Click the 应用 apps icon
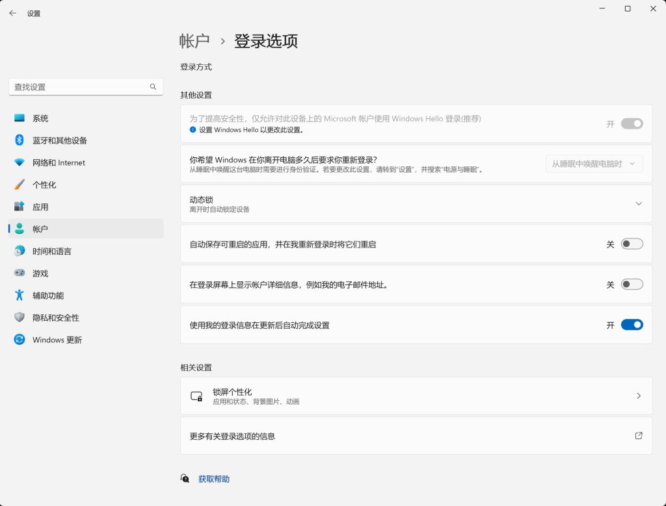Image resolution: width=666 pixels, height=506 pixels. point(19,207)
